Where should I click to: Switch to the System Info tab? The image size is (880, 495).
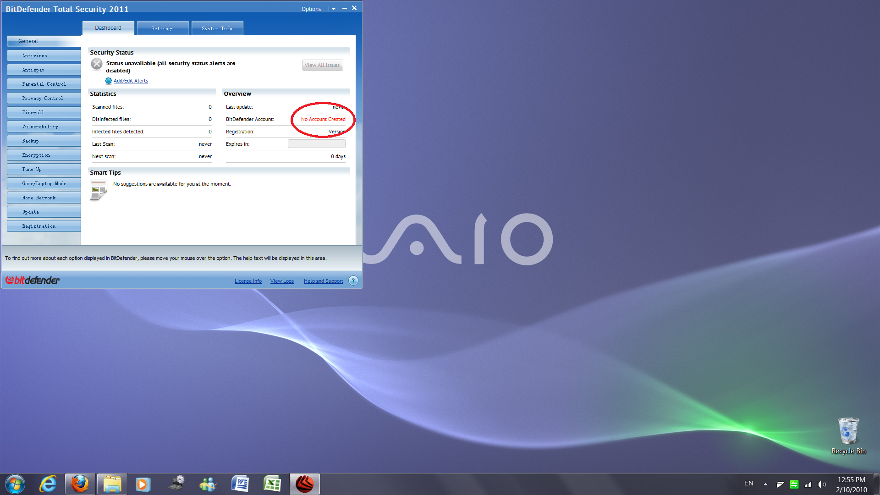point(217,28)
